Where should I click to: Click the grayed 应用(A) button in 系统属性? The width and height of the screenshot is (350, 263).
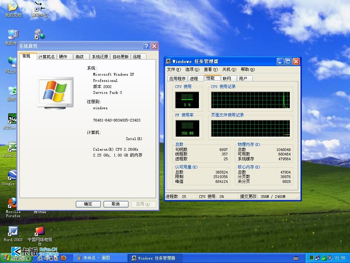(143, 204)
